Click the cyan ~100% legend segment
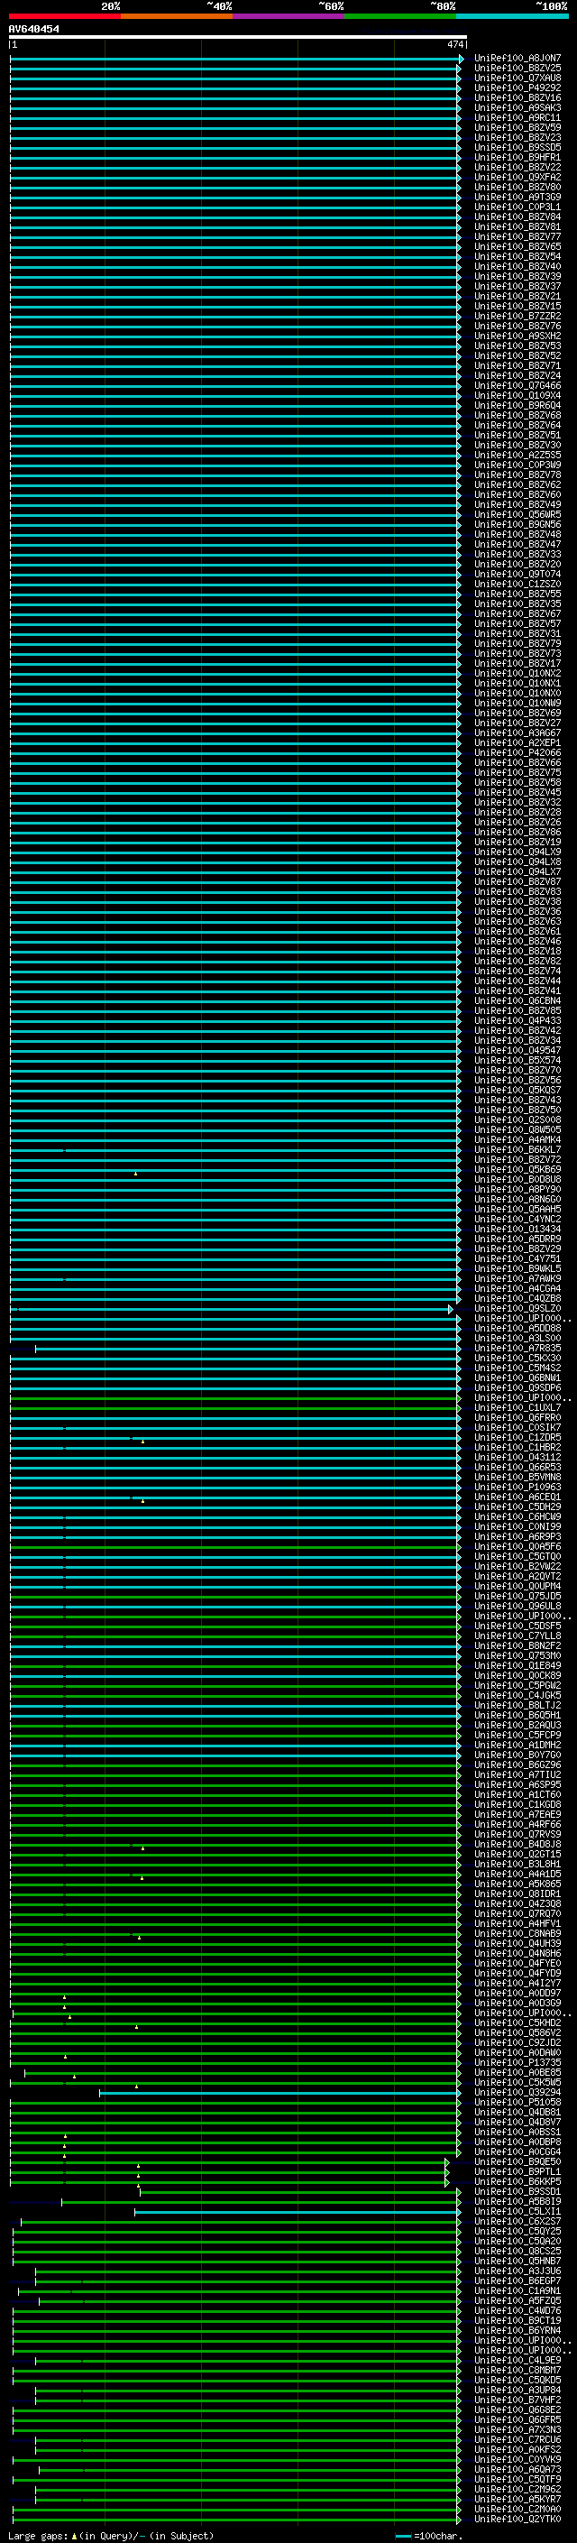The image size is (577, 2543). click(x=512, y=16)
